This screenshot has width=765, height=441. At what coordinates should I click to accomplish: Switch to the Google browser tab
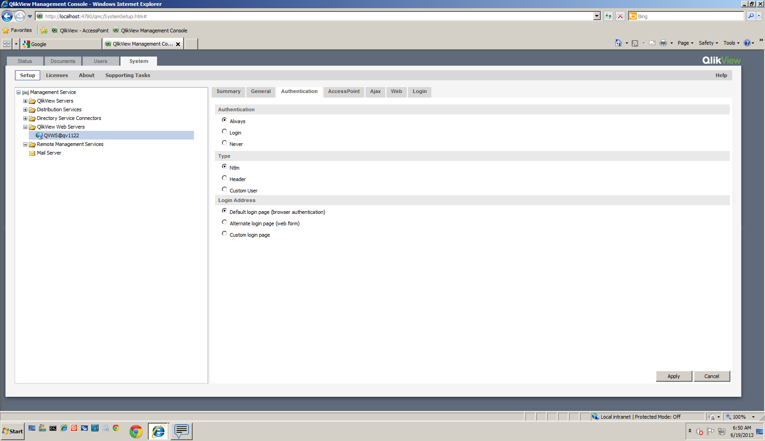point(61,44)
